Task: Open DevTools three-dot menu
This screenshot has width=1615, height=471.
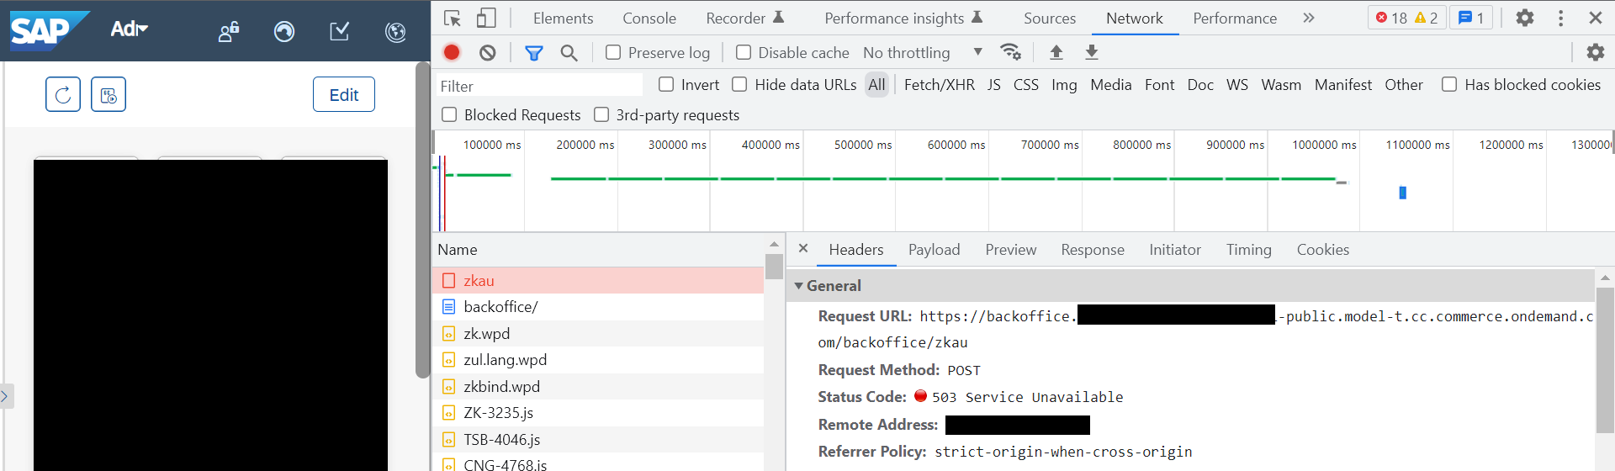Action: coord(1560,18)
